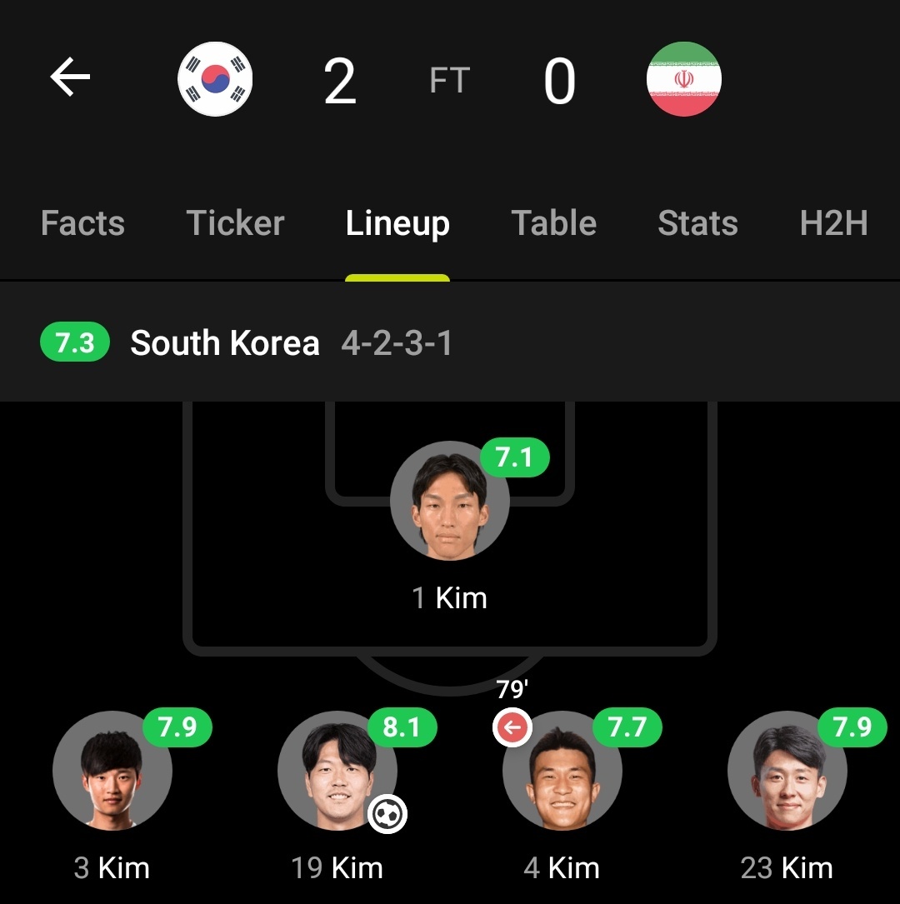The width and height of the screenshot is (900, 904).
Task: Open Iran team flag
Action: (684, 79)
